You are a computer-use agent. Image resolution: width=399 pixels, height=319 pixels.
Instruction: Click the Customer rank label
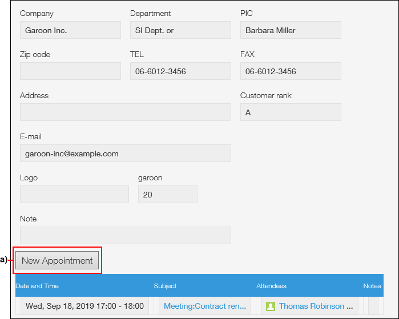click(266, 95)
